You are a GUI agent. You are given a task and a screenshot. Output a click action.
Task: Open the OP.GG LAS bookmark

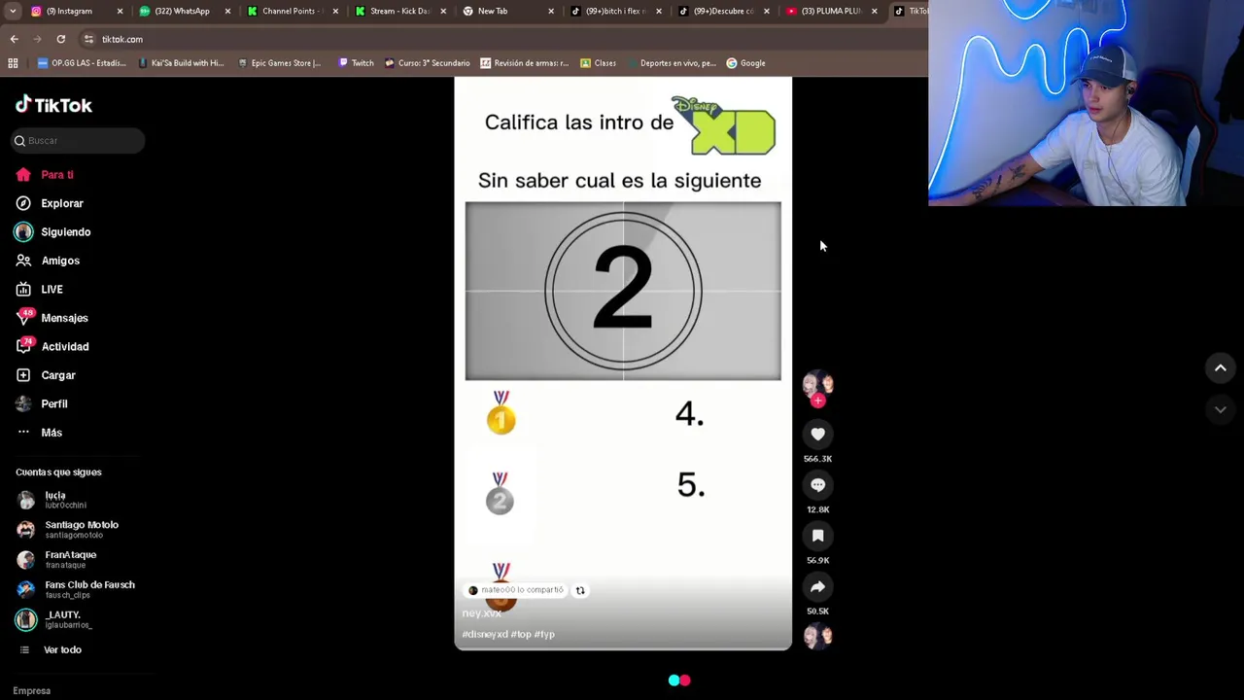82,63
